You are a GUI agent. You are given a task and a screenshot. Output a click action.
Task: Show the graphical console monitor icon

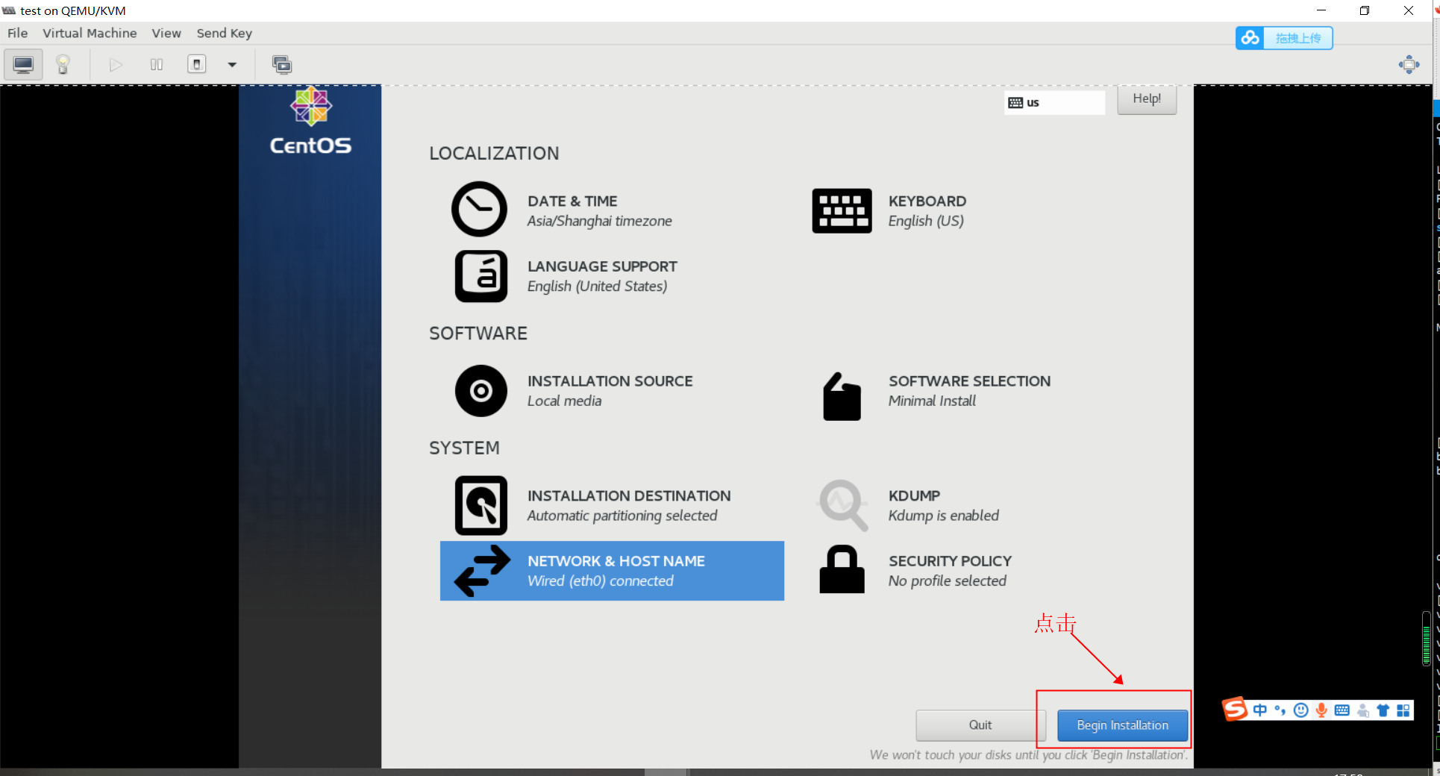(x=23, y=65)
